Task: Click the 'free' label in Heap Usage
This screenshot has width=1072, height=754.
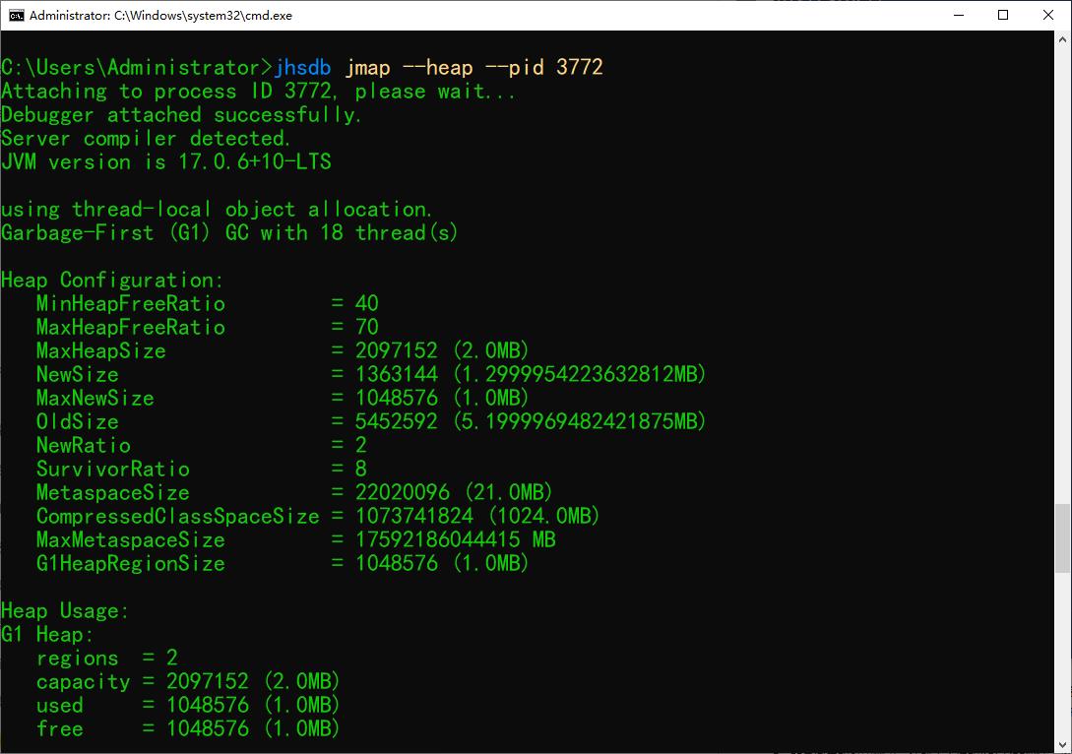Action: point(59,729)
